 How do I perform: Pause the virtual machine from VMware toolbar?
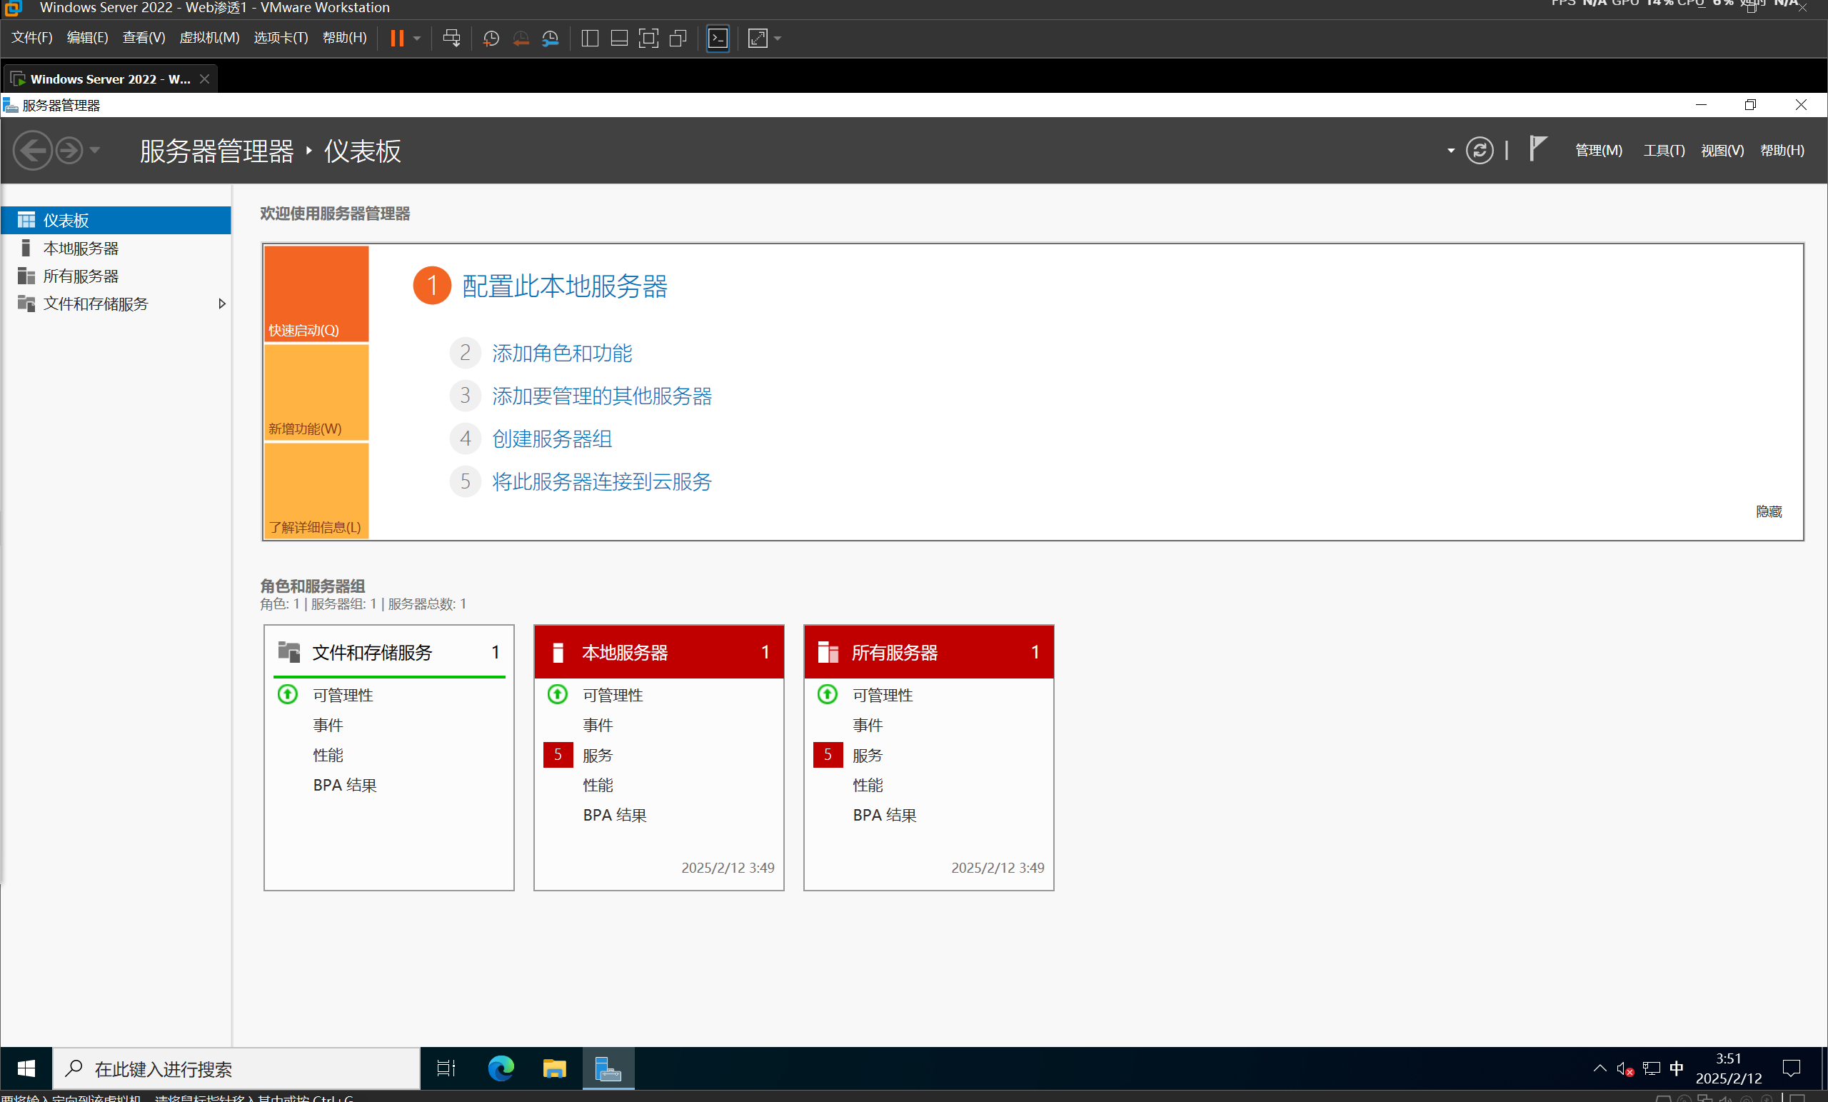point(397,38)
